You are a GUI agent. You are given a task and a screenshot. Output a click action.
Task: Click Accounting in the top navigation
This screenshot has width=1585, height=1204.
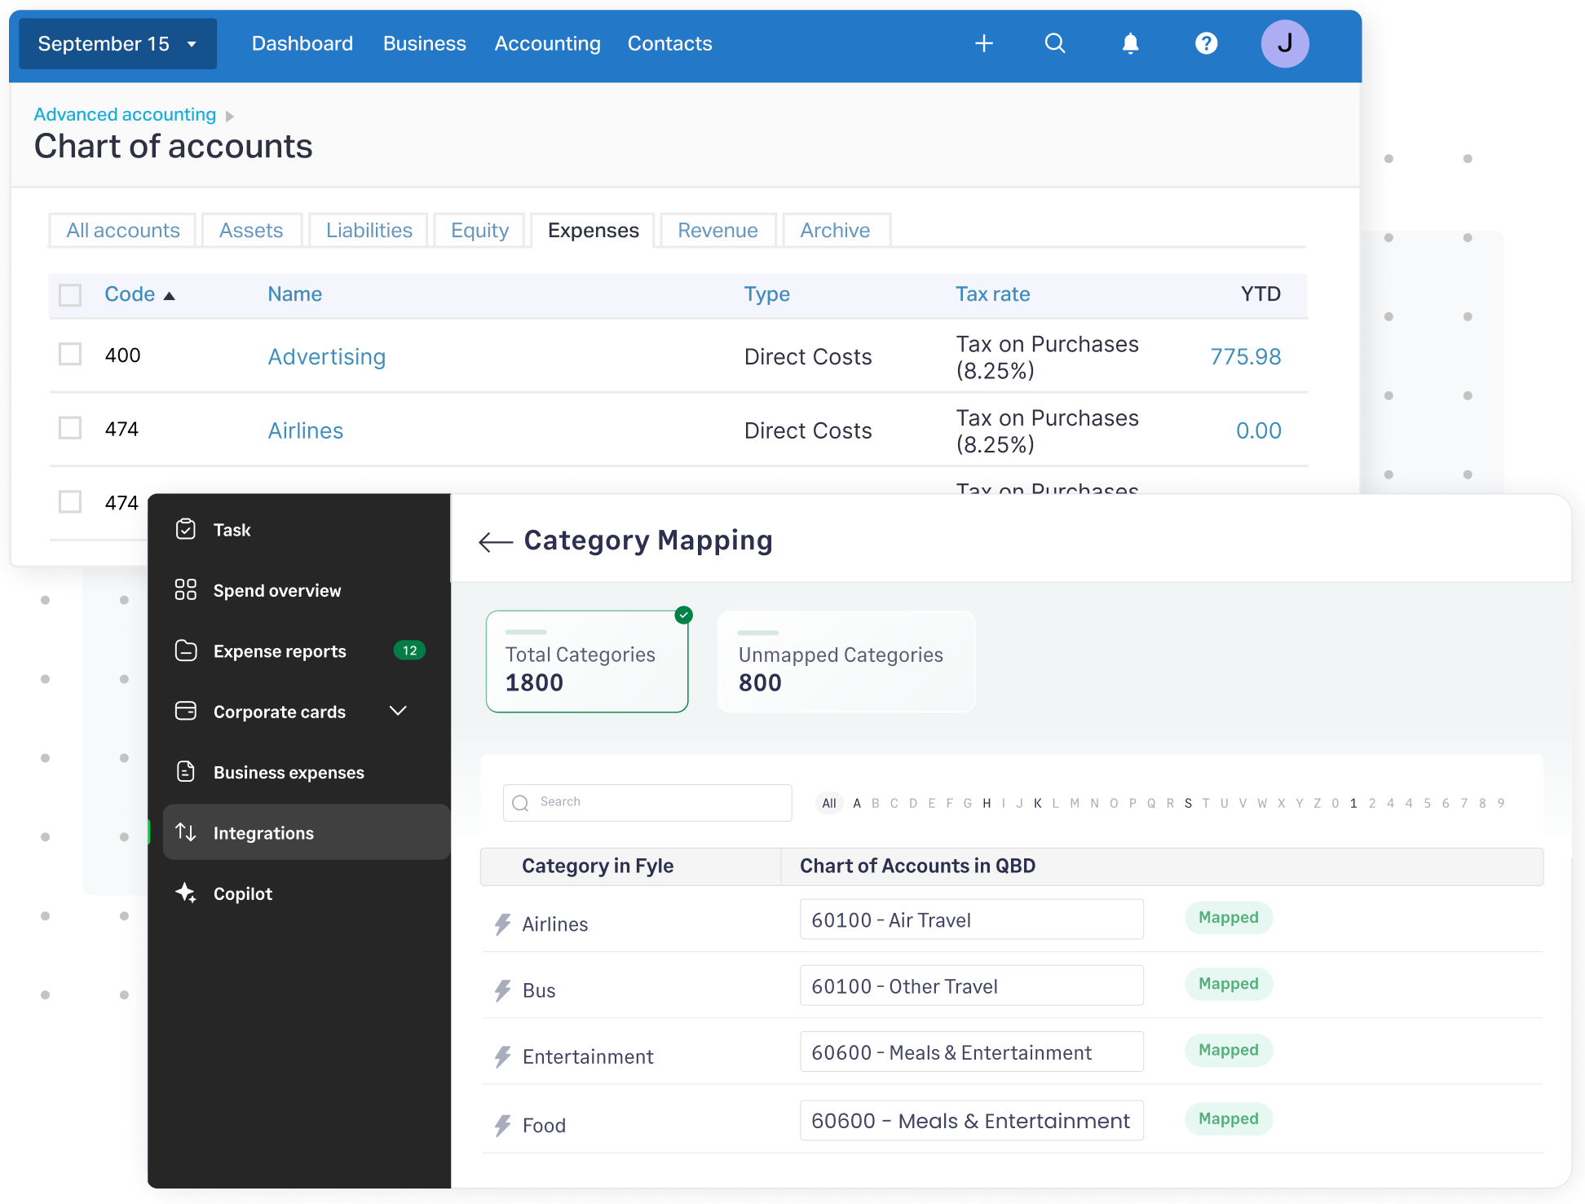pyautogui.click(x=547, y=43)
